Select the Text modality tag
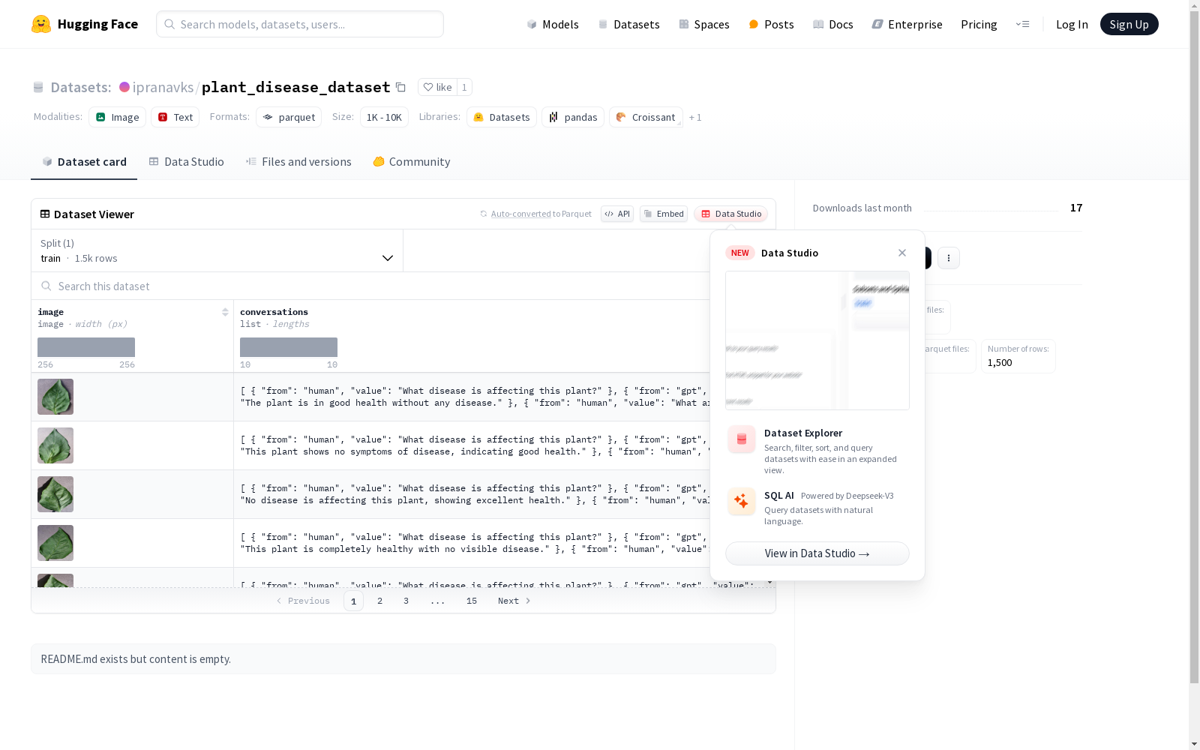 coord(175,117)
